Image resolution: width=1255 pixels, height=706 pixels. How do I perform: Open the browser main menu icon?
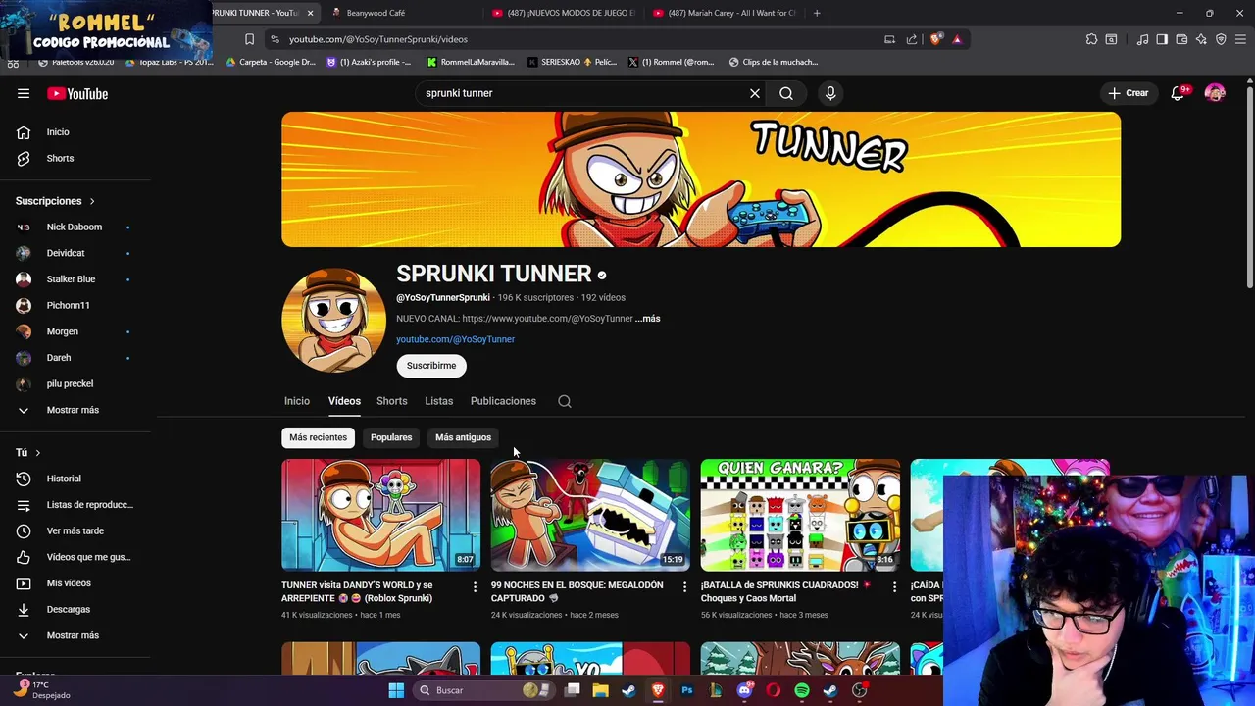point(1240,39)
